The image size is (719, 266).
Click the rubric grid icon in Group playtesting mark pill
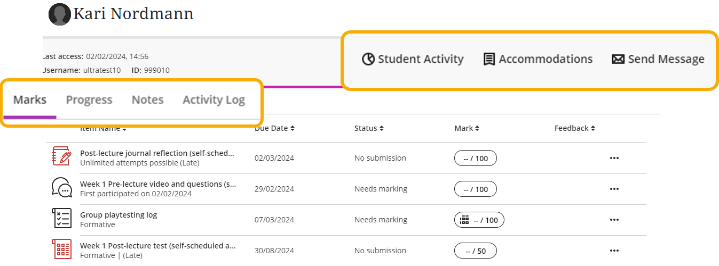pyautogui.click(x=464, y=220)
